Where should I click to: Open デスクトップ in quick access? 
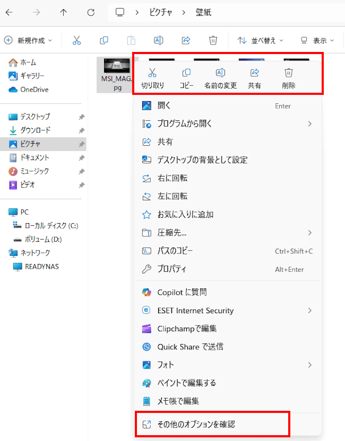[29, 117]
